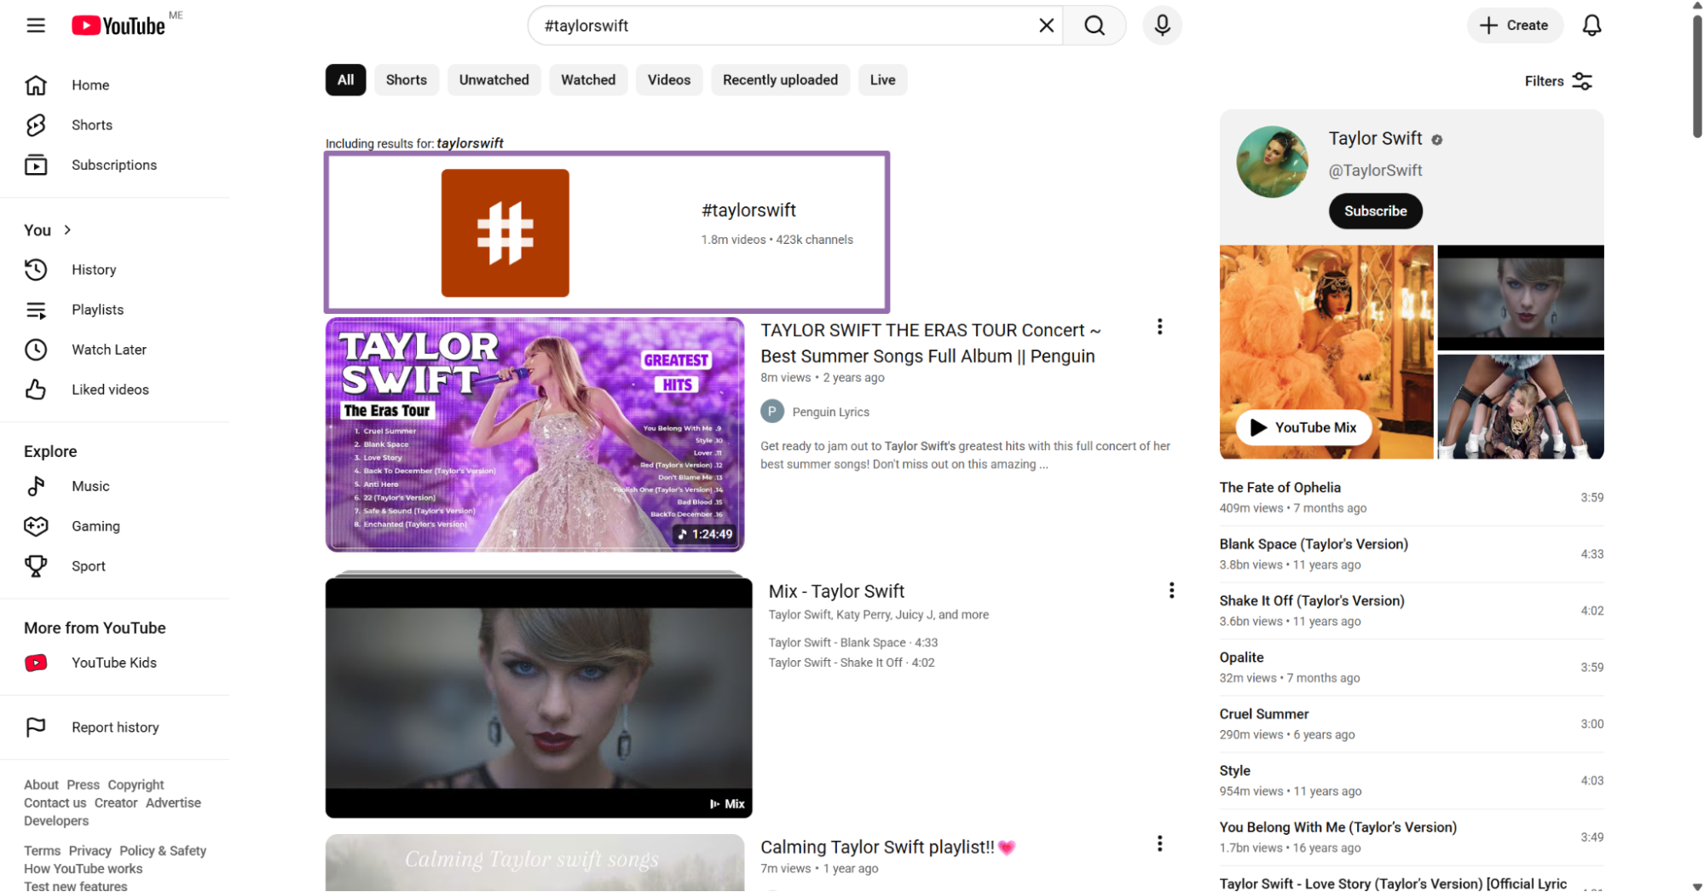
Task: Visit the Penguin Lyrics channel name
Action: point(830,413)
